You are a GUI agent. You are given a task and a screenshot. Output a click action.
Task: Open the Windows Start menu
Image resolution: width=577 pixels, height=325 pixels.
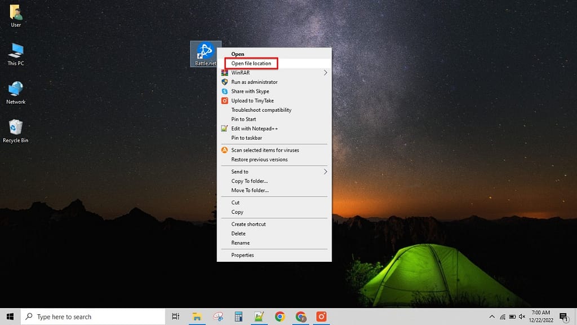point(10,317)
